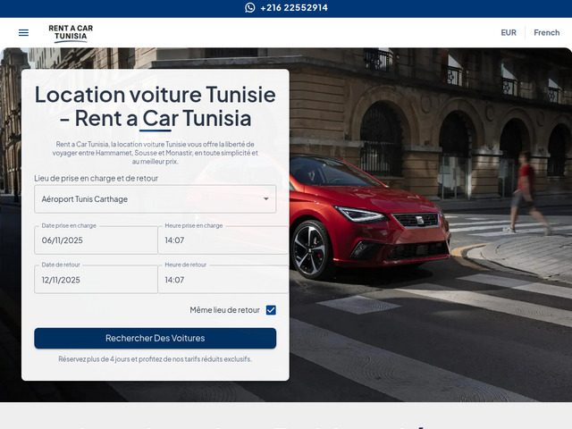Open the French language selector
The image size is (572, 429).
click(x=546, y=32)
